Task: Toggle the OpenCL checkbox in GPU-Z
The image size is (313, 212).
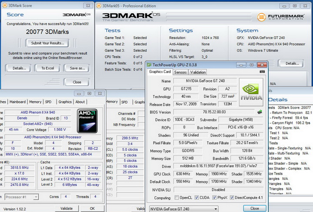Action: tap(176, 197)
